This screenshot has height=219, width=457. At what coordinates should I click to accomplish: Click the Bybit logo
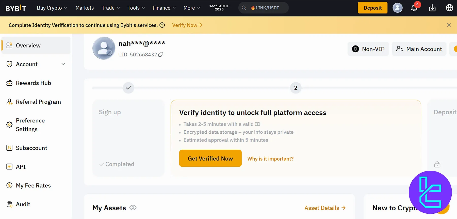pyautogui.click(x=16, y=8)
